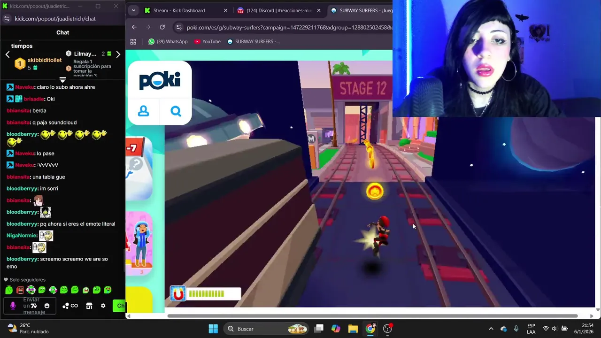Open chat settings gear

[103, 306]
